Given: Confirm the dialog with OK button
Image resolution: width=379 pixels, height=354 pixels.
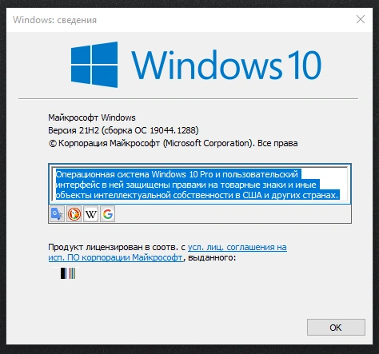Looking at the screenshot, I should [336, 328].
